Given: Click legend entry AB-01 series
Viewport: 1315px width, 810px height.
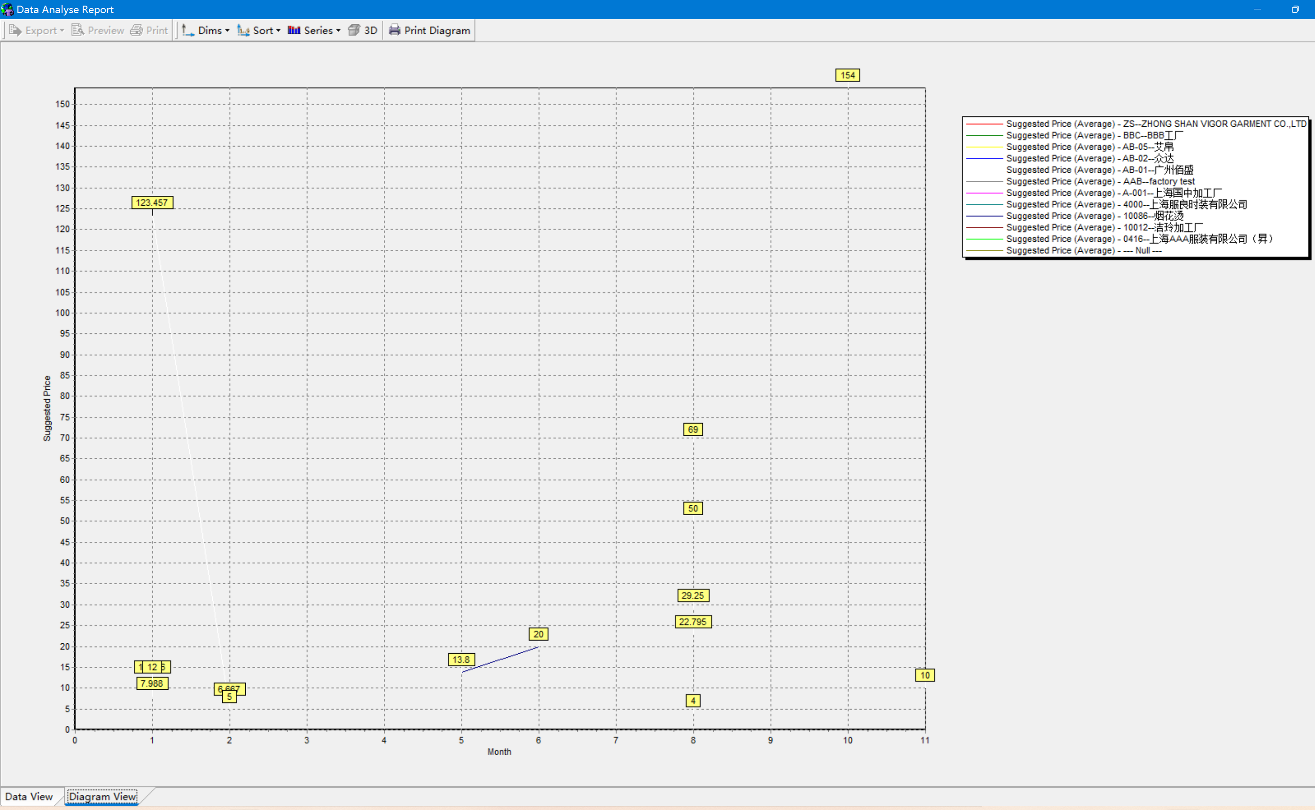Looking at the screenshot, I should click(x=1099, y=170).
